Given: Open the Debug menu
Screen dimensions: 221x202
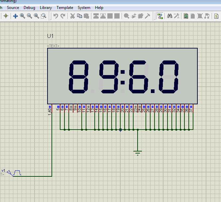Looking at the screenshot, I should pos(29,8).
